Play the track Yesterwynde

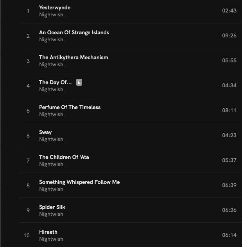point(55,8)
